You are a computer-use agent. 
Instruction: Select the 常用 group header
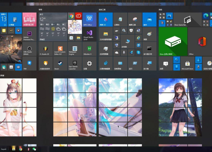[40, 10]
